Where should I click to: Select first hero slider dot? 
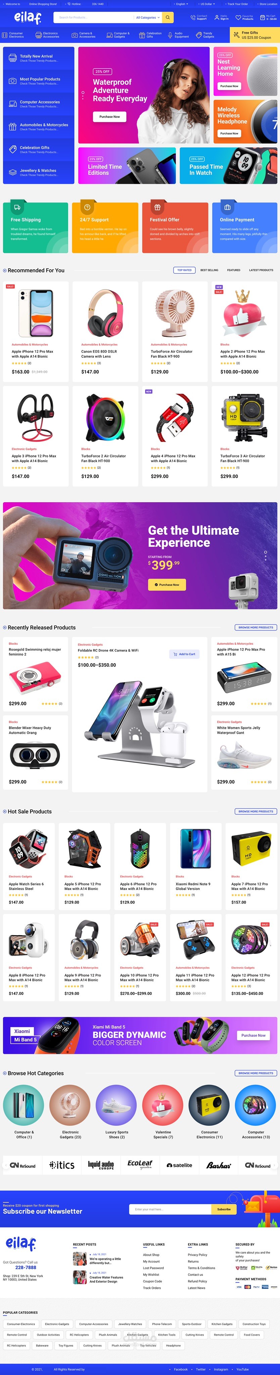coord(83,92)
